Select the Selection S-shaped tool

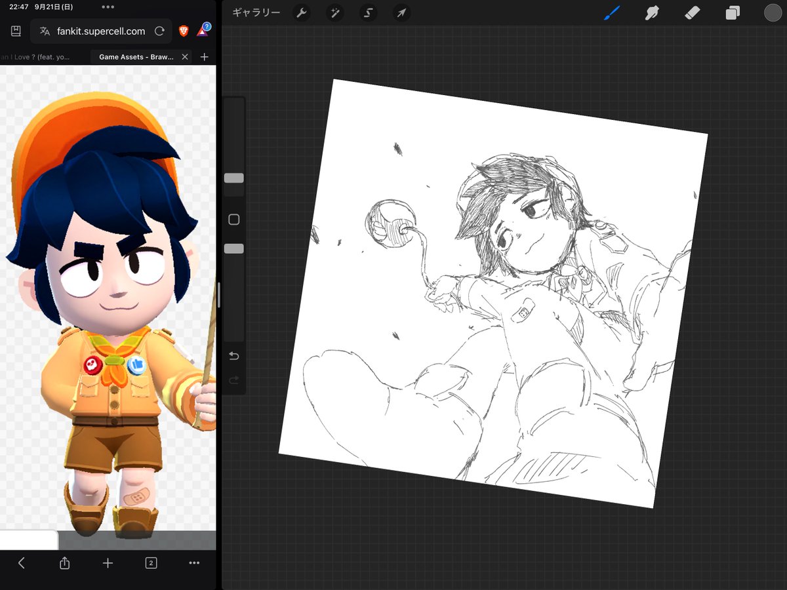tap(369, 13)
